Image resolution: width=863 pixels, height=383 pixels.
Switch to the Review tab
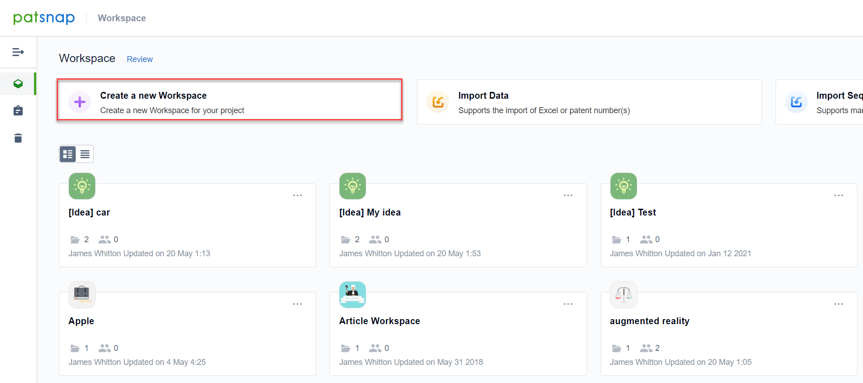click(140, 59)
